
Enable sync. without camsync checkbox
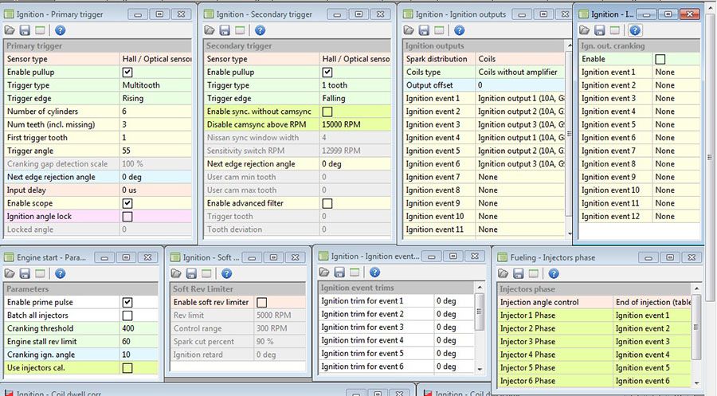click(327, 112)
